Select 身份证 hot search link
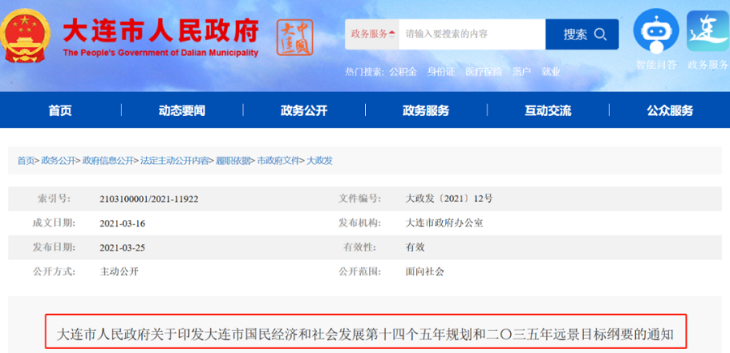 click(x=441, y=71)
